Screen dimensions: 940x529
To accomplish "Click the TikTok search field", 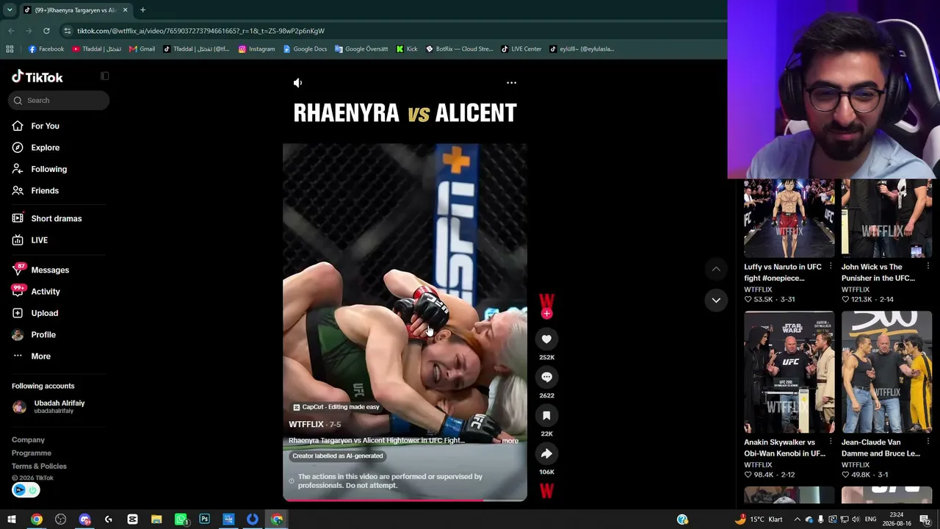I will [59, 100].
